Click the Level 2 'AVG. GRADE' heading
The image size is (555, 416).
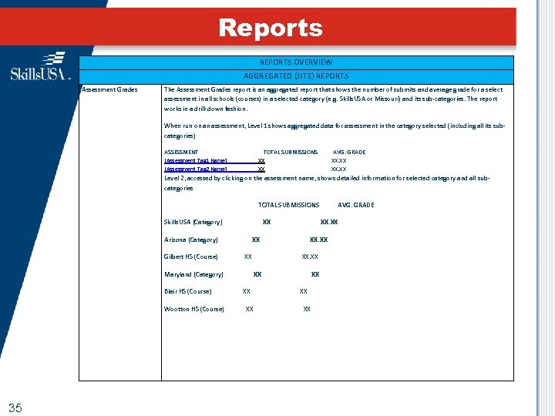pyautogui.click(x=355, y=205)
